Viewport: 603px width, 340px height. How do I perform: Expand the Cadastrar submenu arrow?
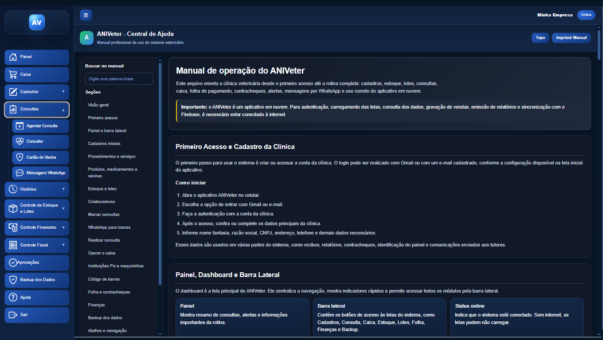point(63,92)
